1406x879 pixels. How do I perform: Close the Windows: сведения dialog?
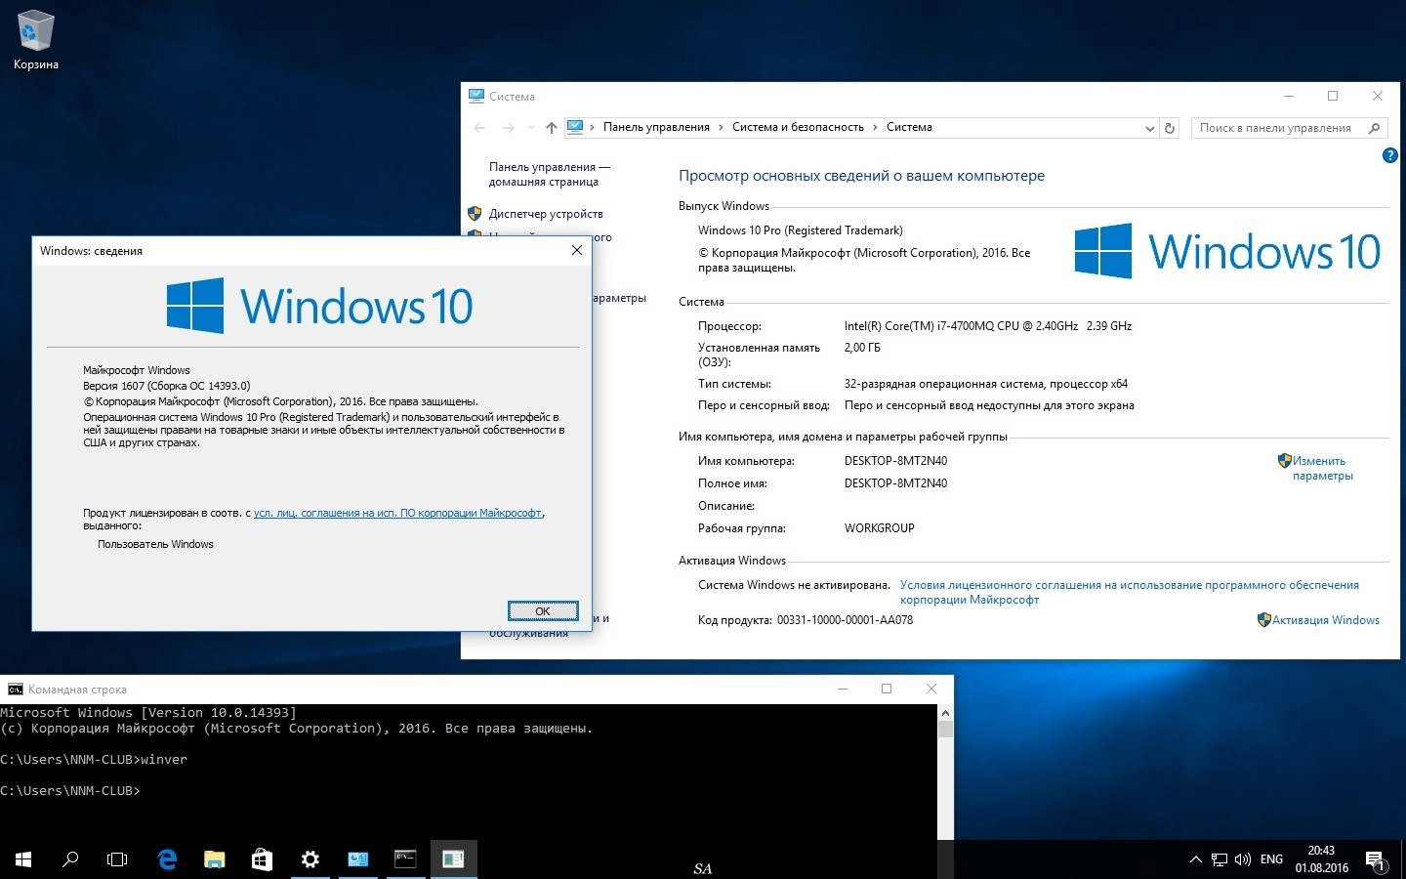tap(576, 251)
